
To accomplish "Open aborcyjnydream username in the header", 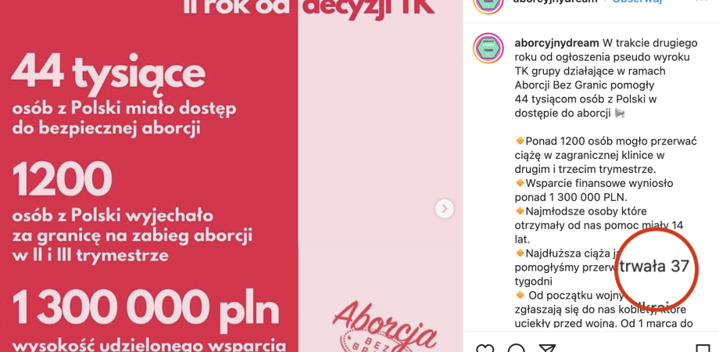I will [556, 2].
